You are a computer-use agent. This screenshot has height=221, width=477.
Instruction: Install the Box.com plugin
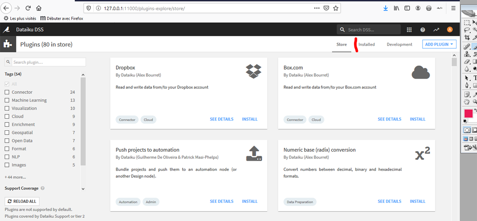pyautogui.click(x=418, y=119)
